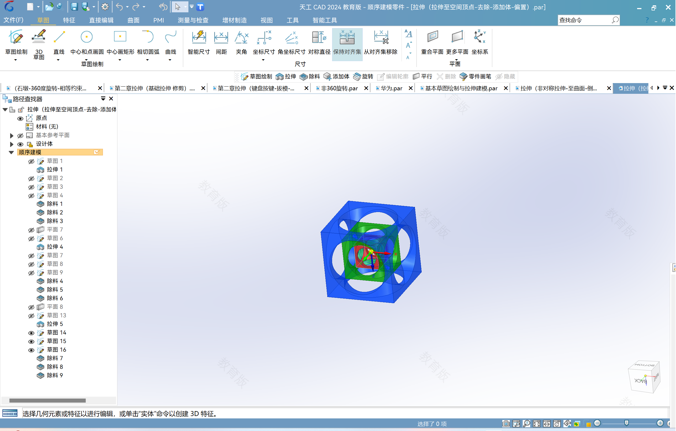Show 草图 1 with its eye icon
676x431 pixels.
[x=31, y=161]
